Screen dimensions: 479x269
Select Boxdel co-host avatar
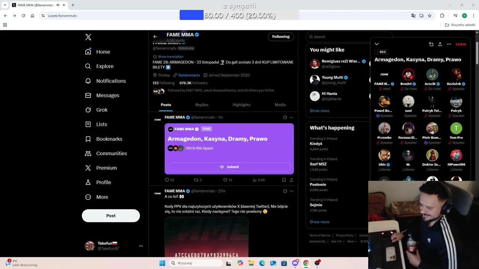coord(408,74)
